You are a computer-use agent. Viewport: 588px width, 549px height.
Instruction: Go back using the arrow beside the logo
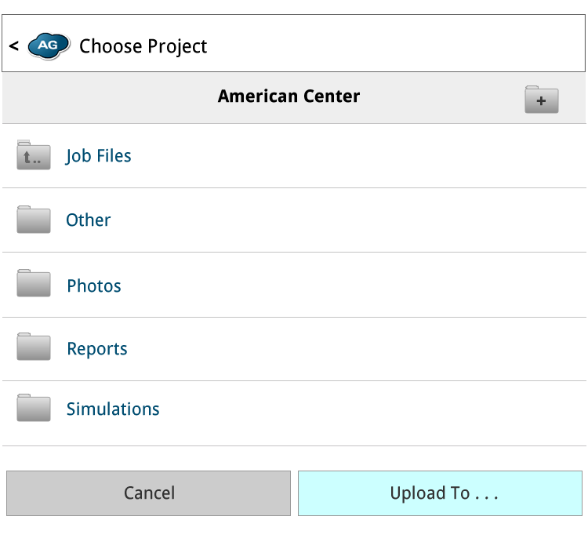click(x=14, y=46)
